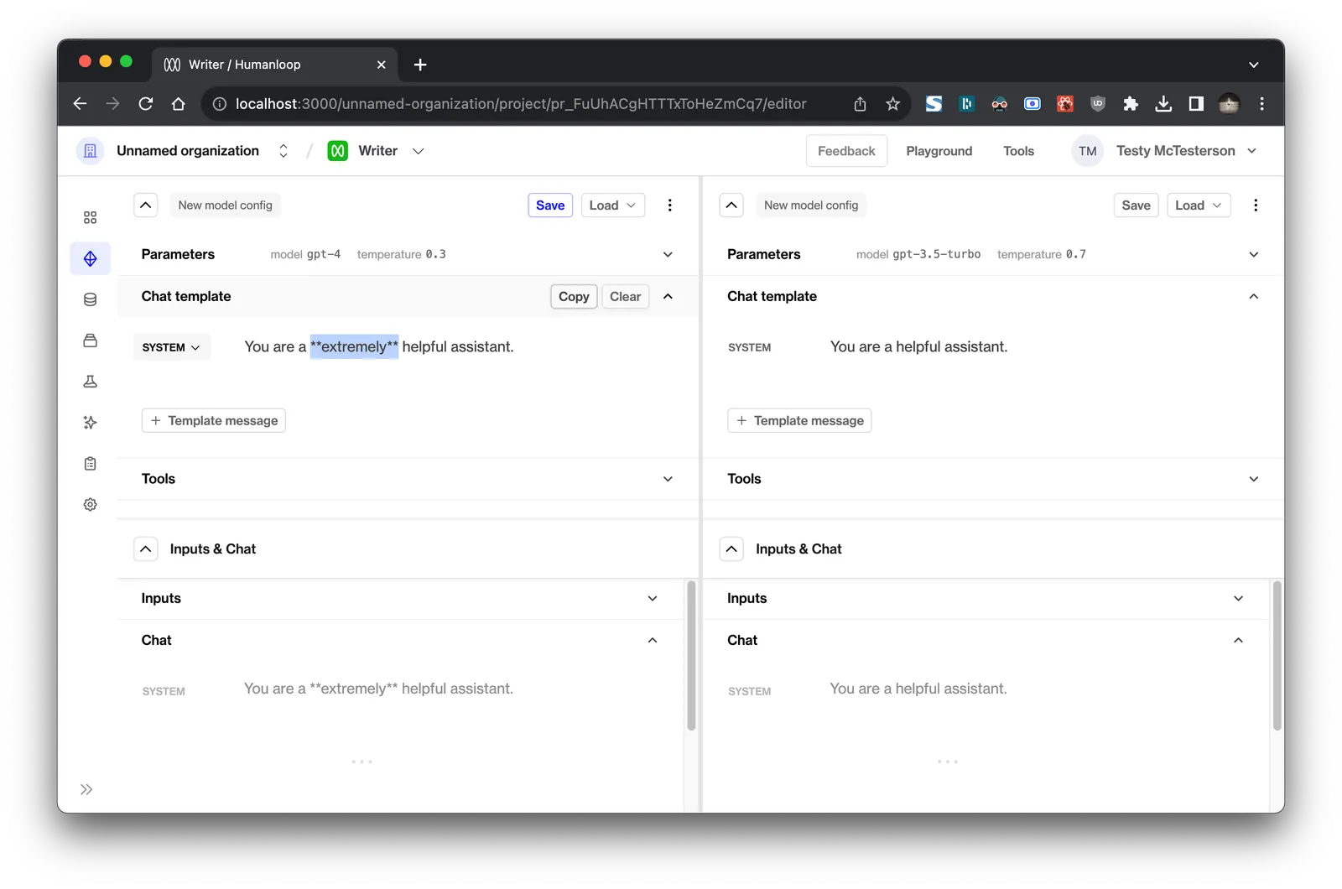Open the dashboard grid icon in sidebar

(90, 218)
